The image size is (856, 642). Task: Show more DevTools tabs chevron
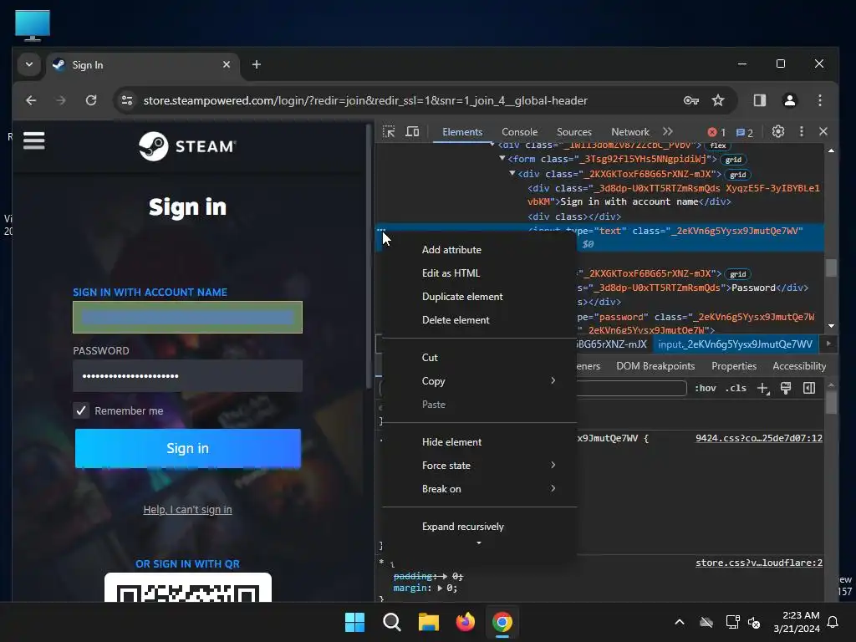(668, 131)
